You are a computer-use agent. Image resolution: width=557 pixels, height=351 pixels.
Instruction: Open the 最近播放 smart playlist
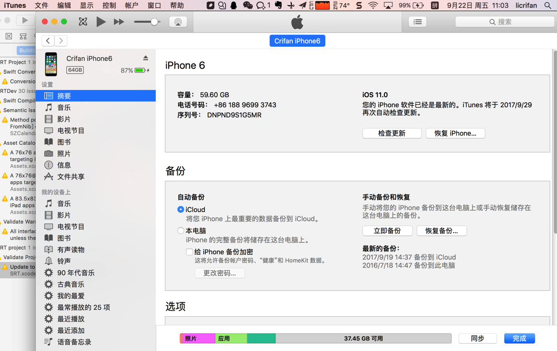(96, 319)
